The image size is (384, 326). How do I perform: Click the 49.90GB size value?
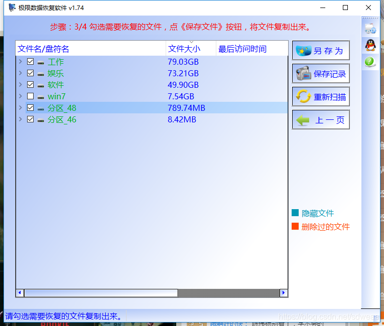[183, 85]
